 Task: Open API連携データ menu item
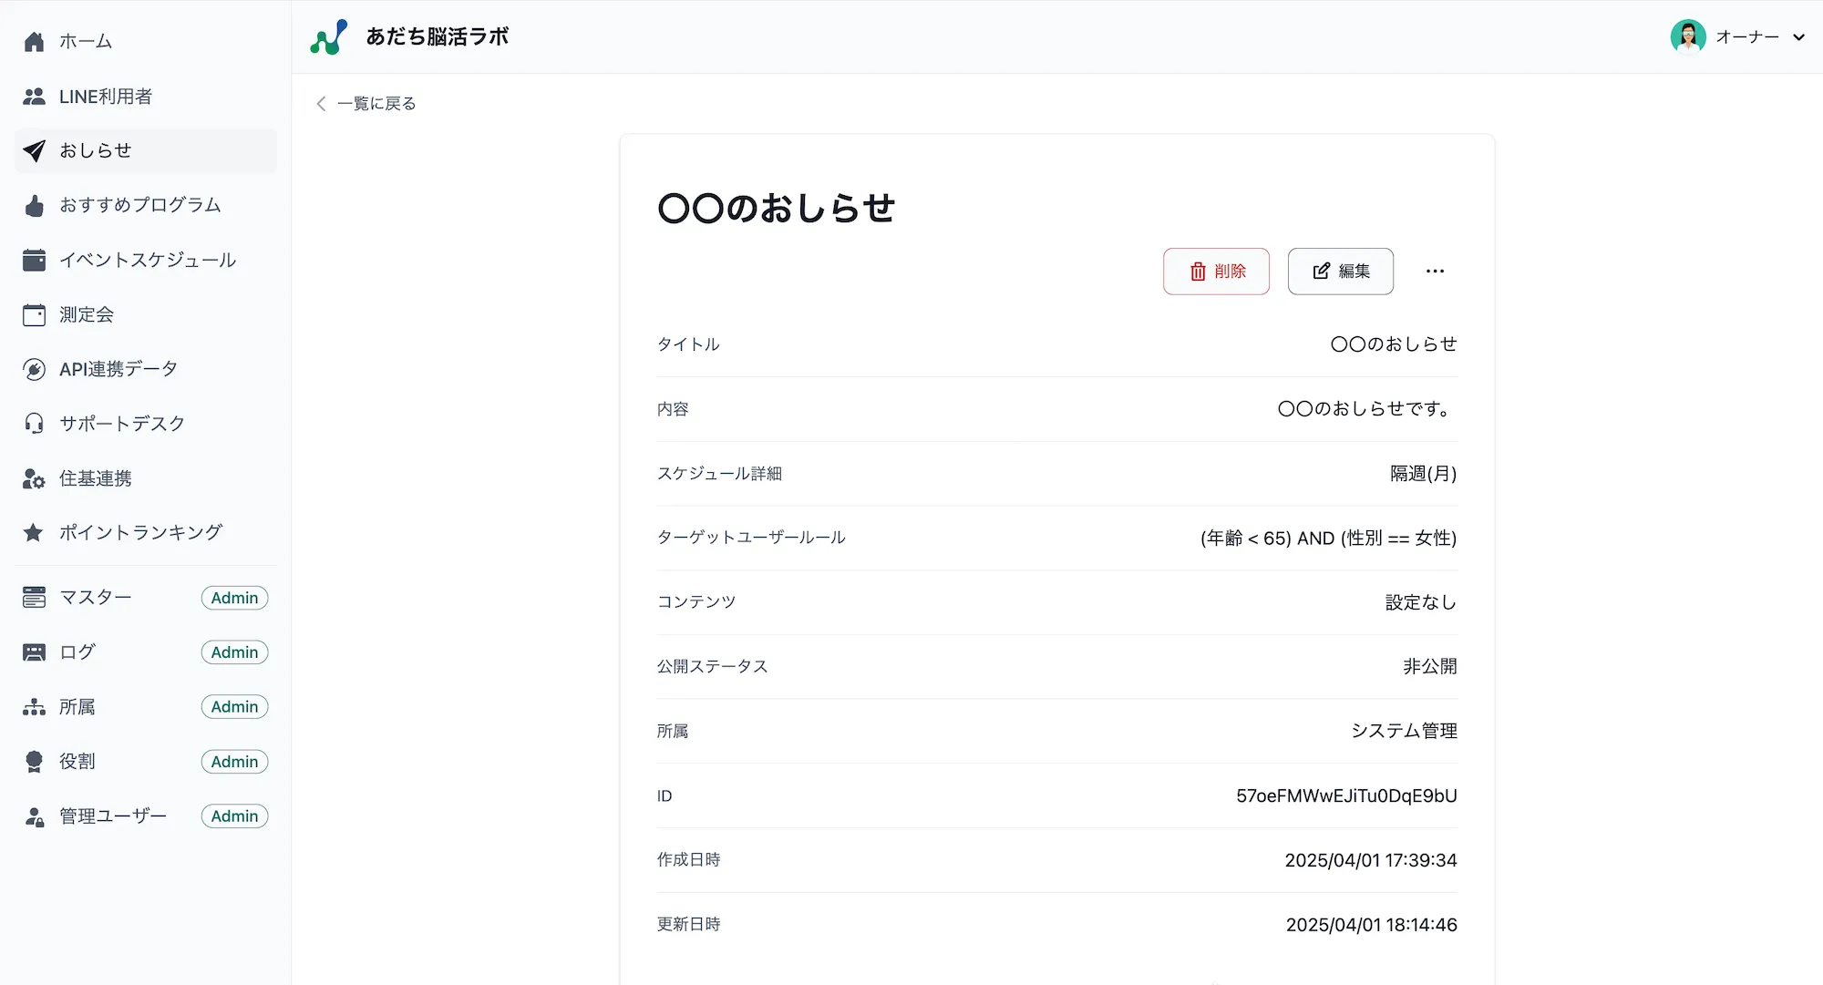point(146,370)
